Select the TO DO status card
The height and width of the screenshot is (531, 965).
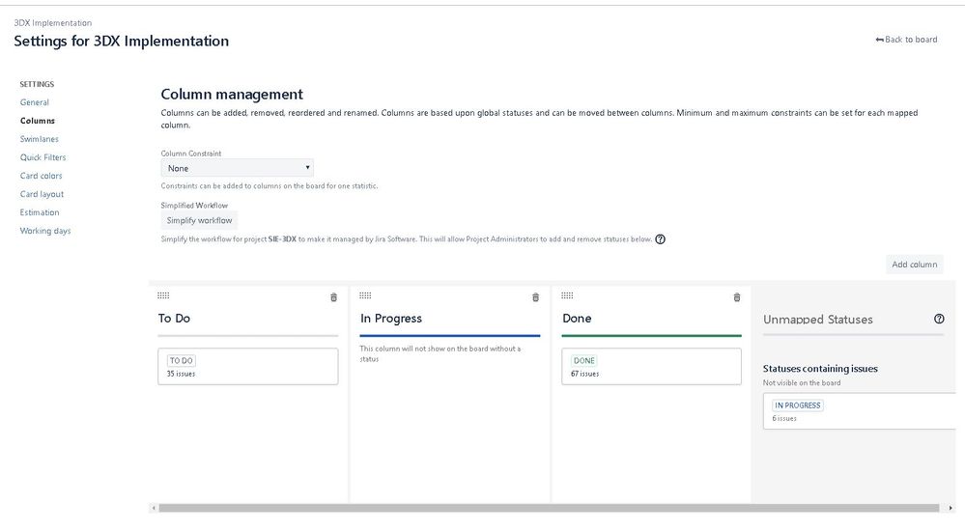[x=248, y=367]
